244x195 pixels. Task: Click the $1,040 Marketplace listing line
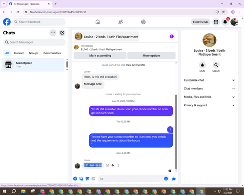102,49
